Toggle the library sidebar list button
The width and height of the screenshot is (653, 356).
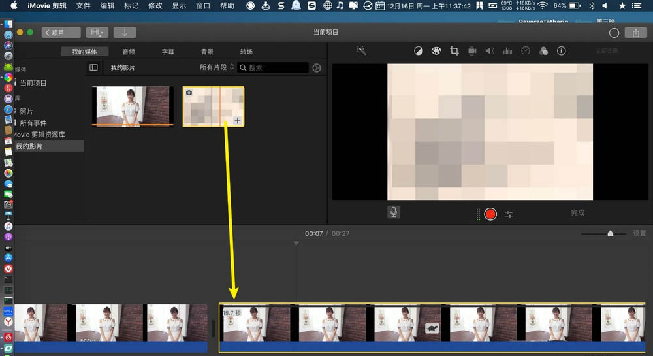coord(93,67)
